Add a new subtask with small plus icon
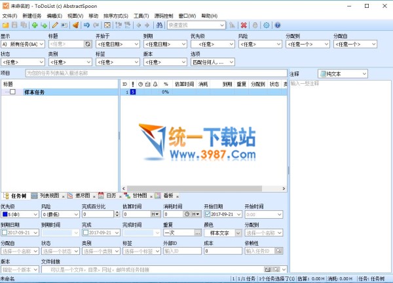 (x=44, y=25)
